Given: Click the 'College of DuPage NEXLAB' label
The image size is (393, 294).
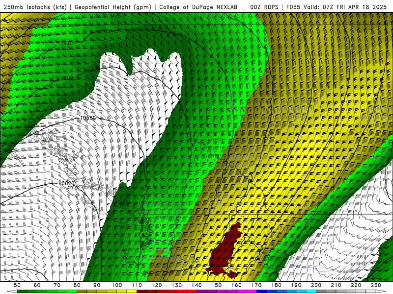Looking at the screenshot, I should pyautogui.click(x=198, y=7).
